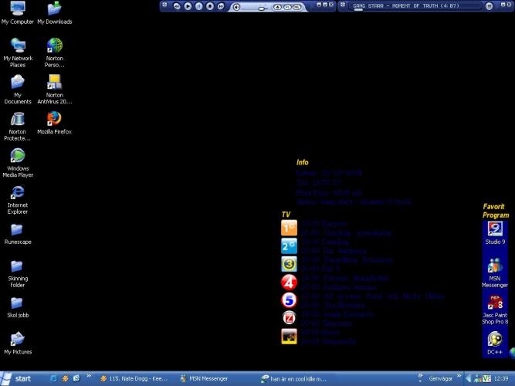515x386 pixels.
Task: Launch MSN Messenger from Favorit Program
Action: coord(495,273)
